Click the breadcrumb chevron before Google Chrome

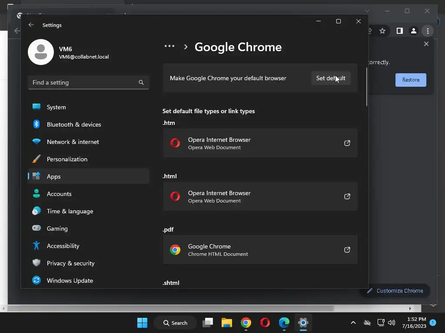[186, 47]
